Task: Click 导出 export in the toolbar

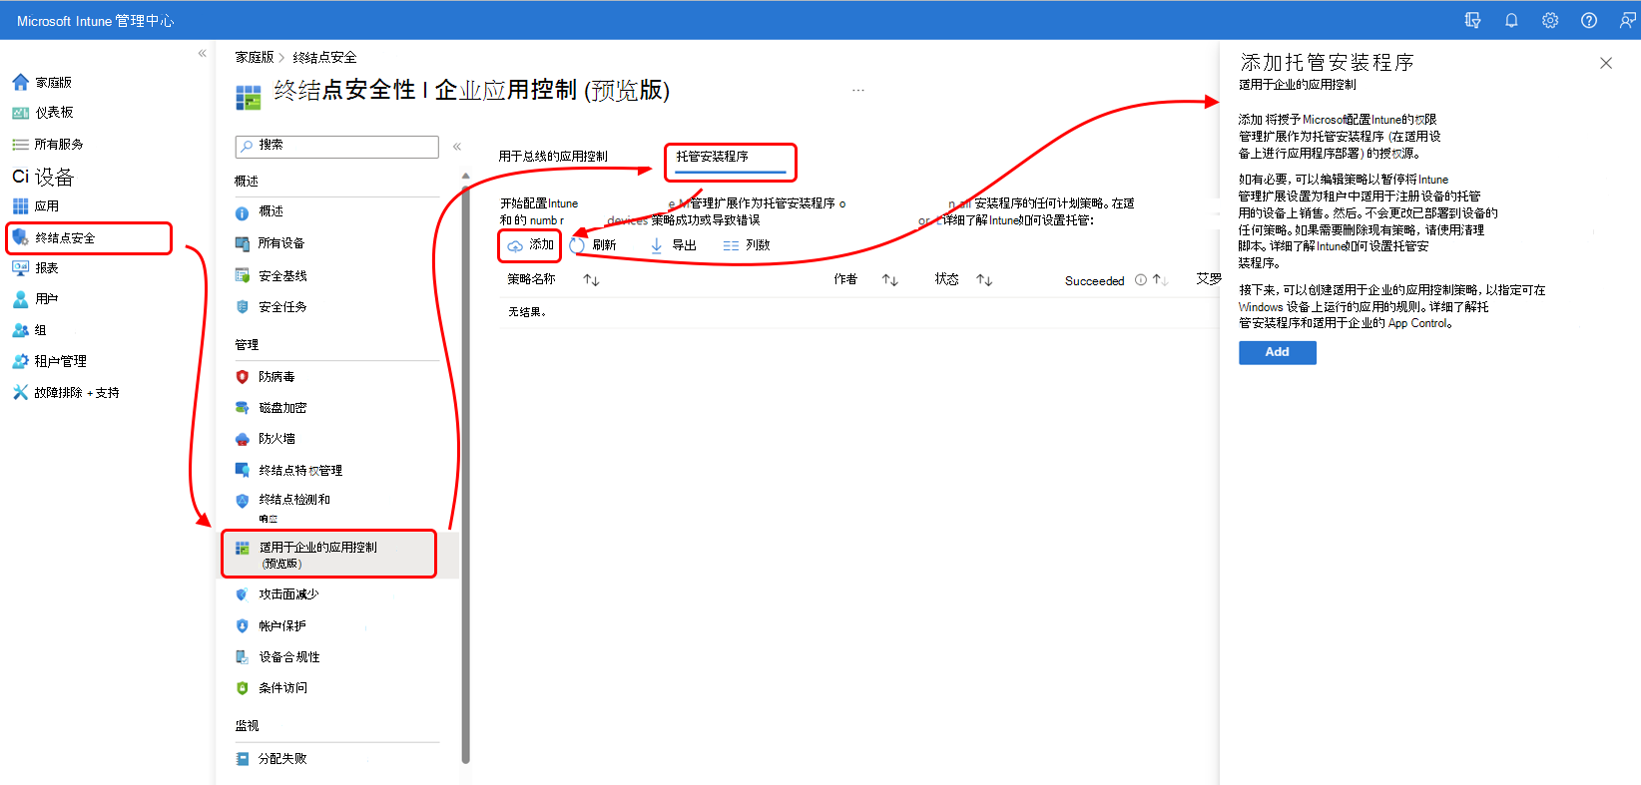Action: (674, 245)
